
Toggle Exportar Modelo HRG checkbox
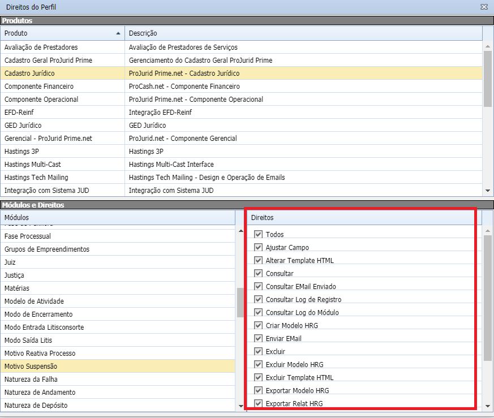258,390
